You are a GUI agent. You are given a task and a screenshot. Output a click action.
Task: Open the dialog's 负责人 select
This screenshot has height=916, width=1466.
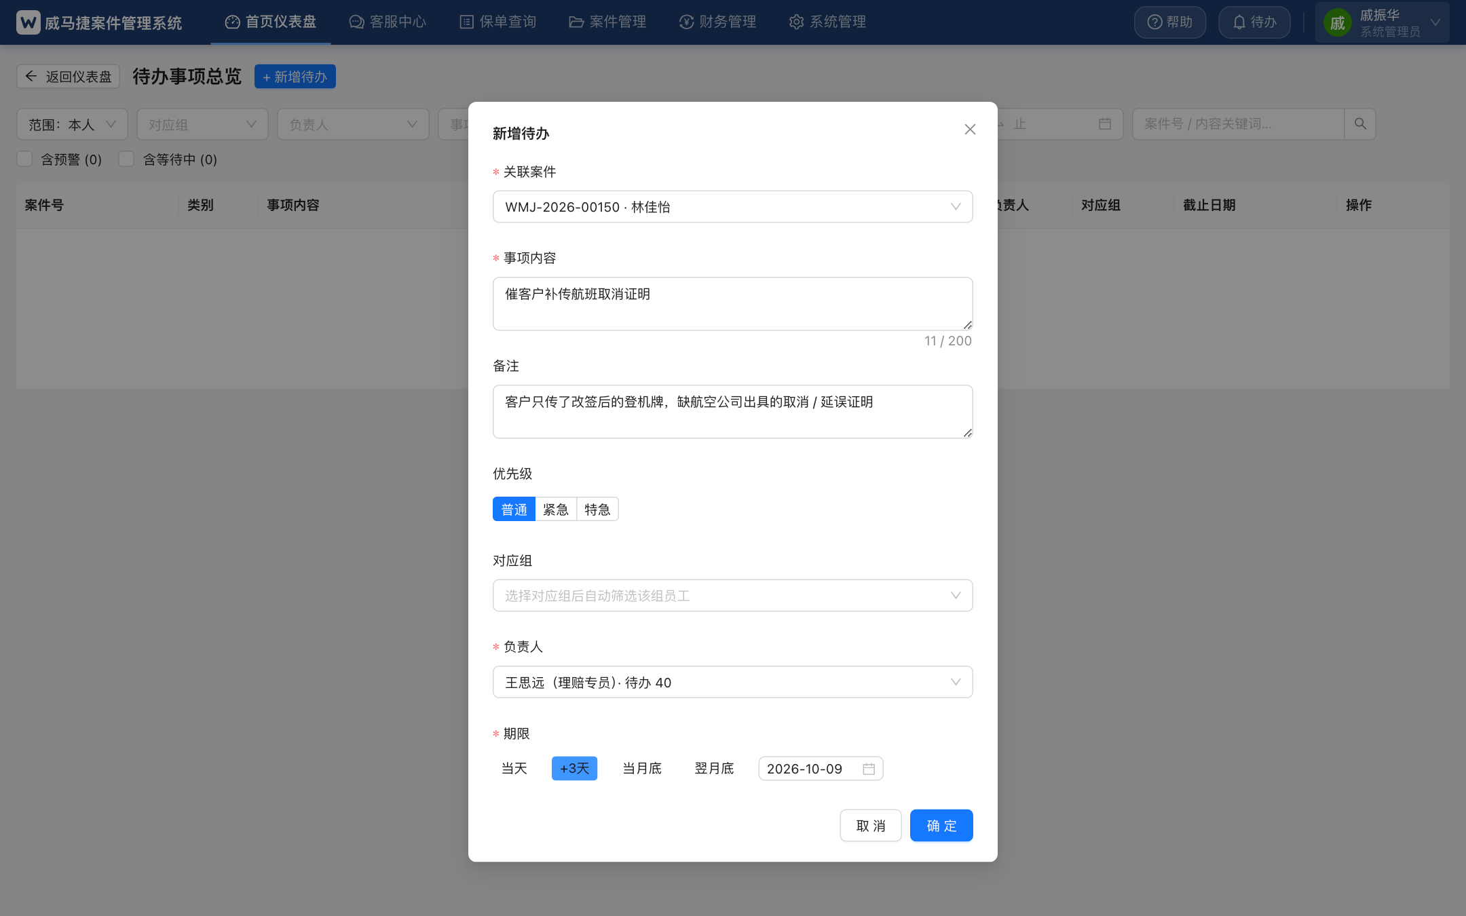click(732, 683)
